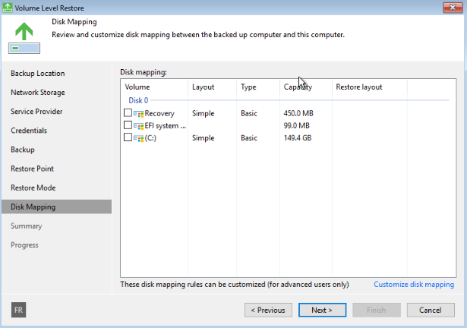Go to the Network Storage step
This screenshot has width=467, height=328.
click(x=38, y=93)
